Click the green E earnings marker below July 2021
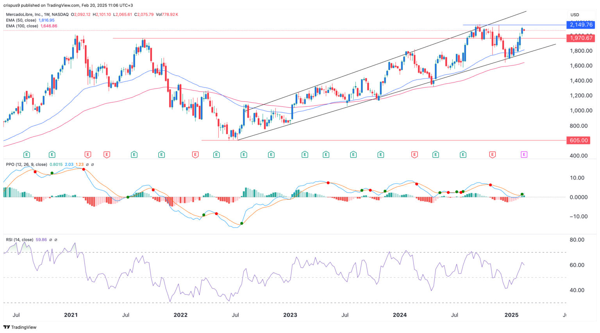Viewport: 600px width, 333px height. pyautogui.click(x=133, y=154)
